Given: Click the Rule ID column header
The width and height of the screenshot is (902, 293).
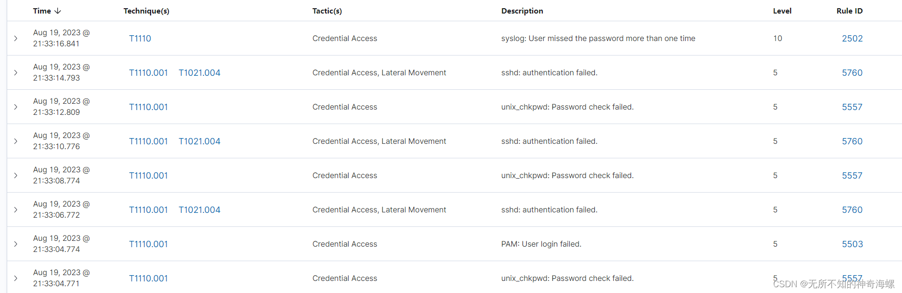Looking at the screenshot, I should (849, 11).
